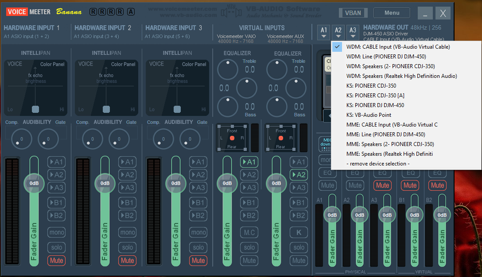
Task: Click Voicemeeter Banana logo
Action: (44, 12)
